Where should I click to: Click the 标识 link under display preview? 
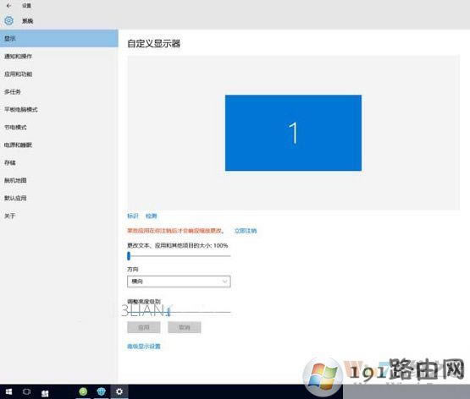[133, 216]
